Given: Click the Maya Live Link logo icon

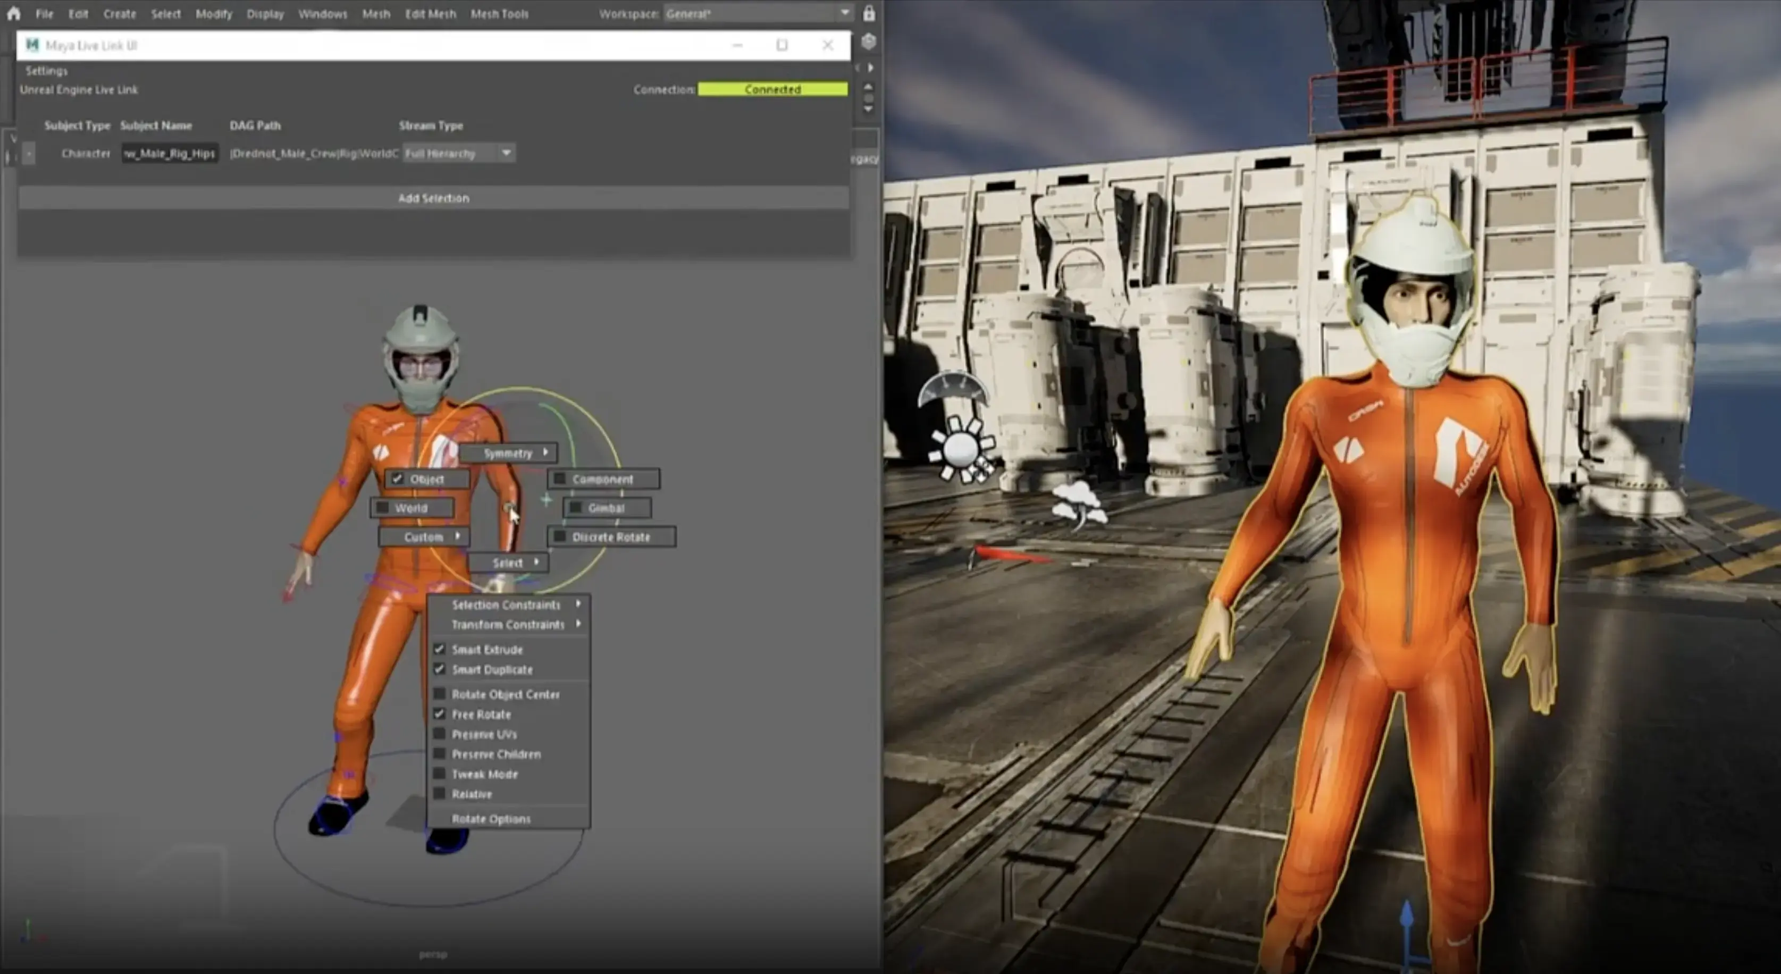Looking at the screenshot, I should pyautogui.click(x=32, y=45).
